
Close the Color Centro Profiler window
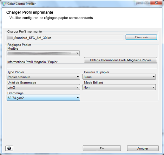[156, 3]
